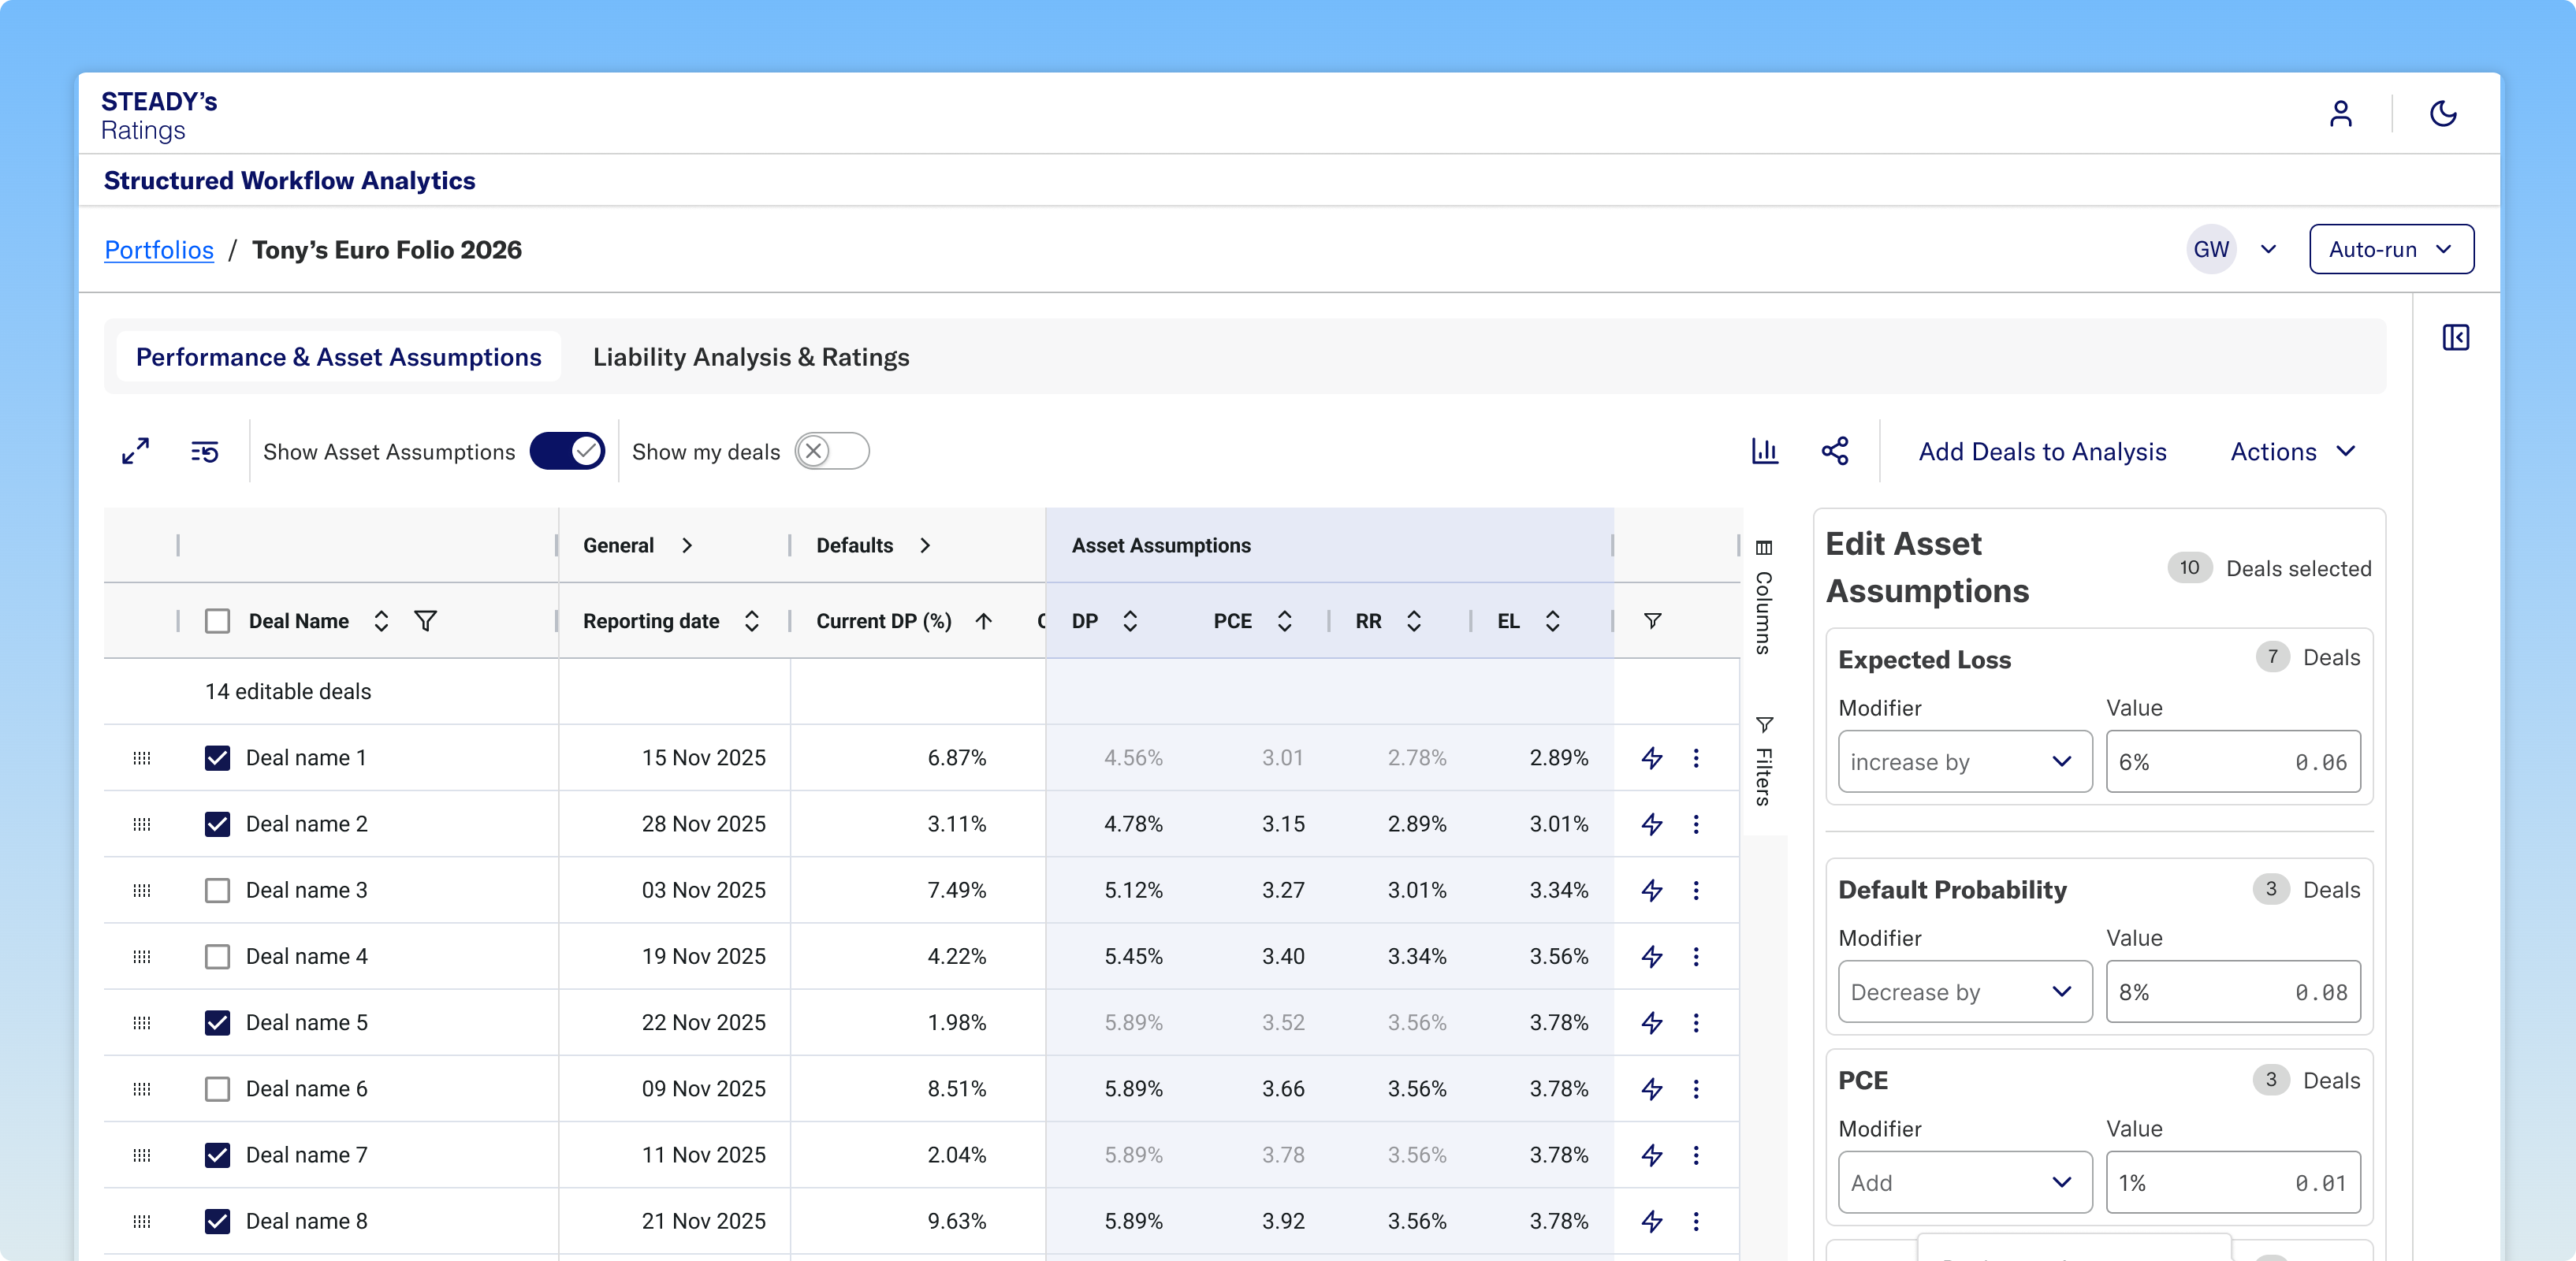Image resolution: width=2576 pixels, height=1261 pixels.
Task: Click the GW avatar badge
Action: pos(2211,249)
